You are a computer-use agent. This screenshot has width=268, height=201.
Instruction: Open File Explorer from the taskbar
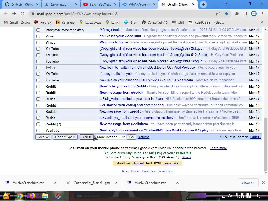click(45, 196)
